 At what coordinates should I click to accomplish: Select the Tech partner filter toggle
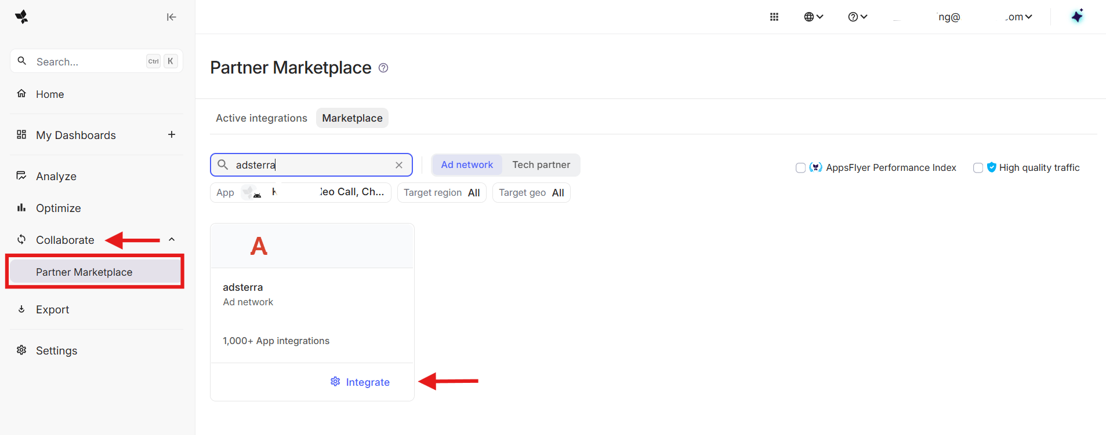(x=541, y=165)
